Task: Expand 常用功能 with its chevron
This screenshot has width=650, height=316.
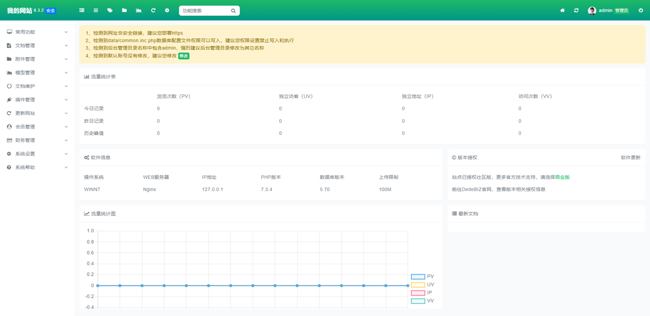Action: [66, 32]
